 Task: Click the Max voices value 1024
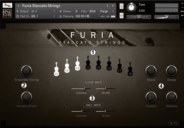[x=92, y=11]
